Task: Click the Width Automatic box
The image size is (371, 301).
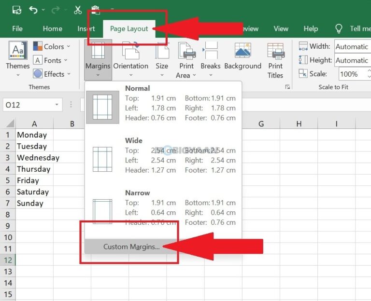Action: point(353,46)
